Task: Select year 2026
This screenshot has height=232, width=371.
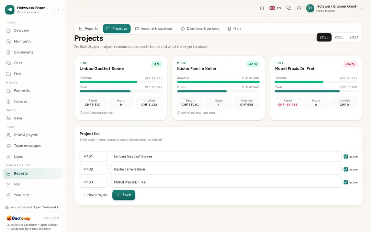Action: tap(324, 37)
